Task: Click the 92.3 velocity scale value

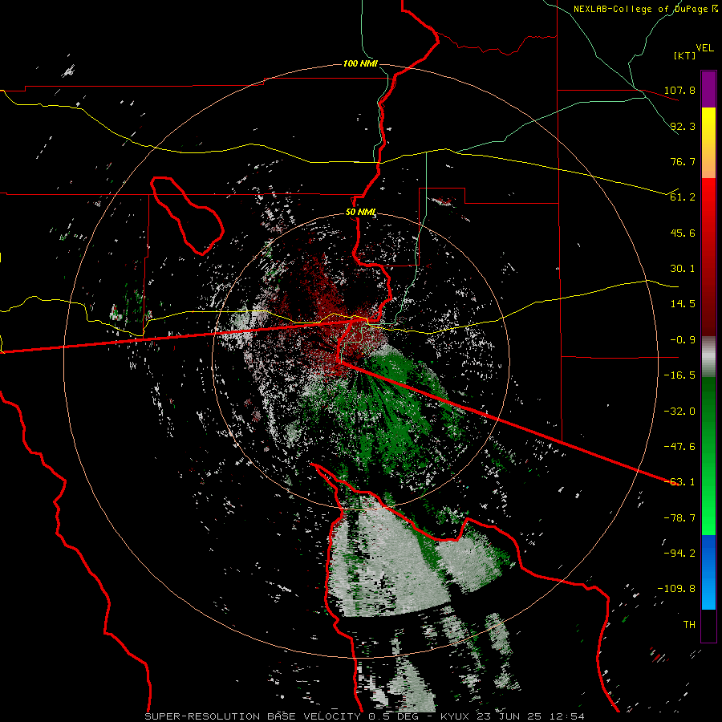Action: click(683, 126)
